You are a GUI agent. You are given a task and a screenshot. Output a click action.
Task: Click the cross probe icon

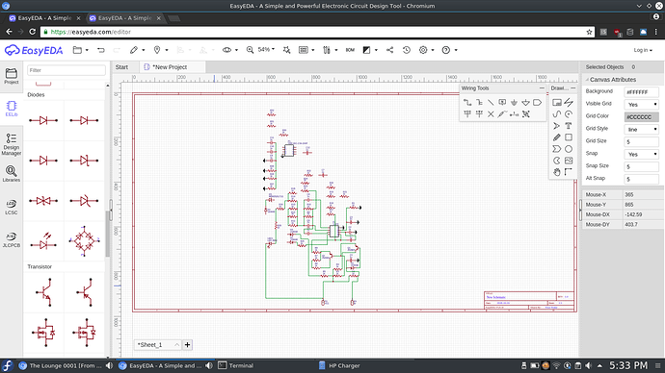point(286,50)
